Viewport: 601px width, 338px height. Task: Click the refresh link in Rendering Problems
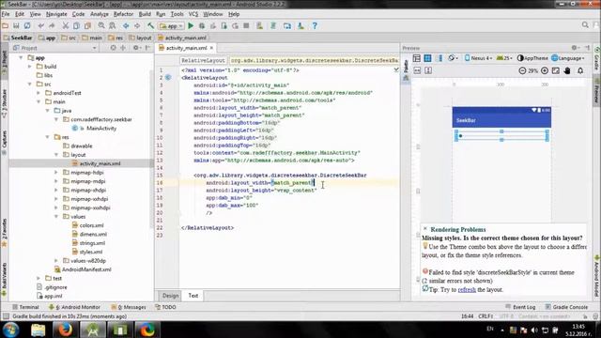point(467,290)
